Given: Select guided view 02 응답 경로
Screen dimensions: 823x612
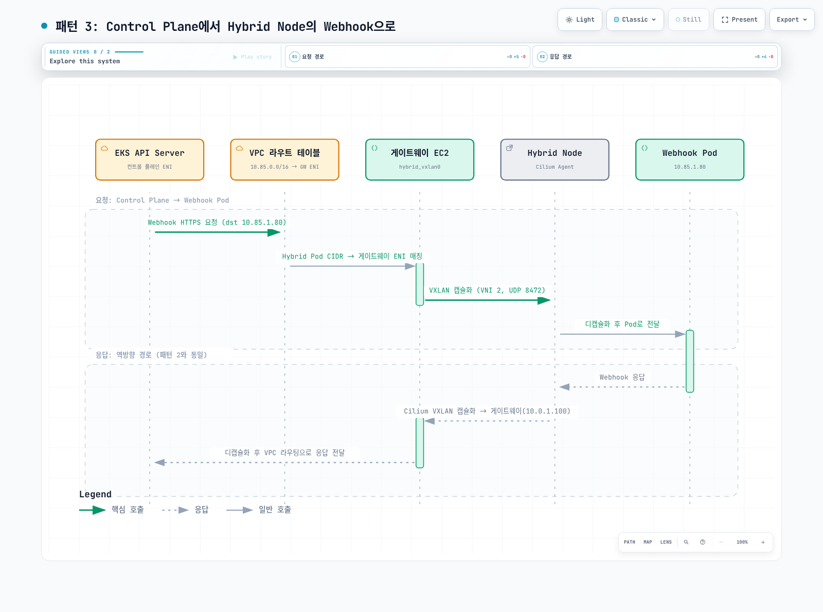Looking at the screenshot, I should click(655, 57).
